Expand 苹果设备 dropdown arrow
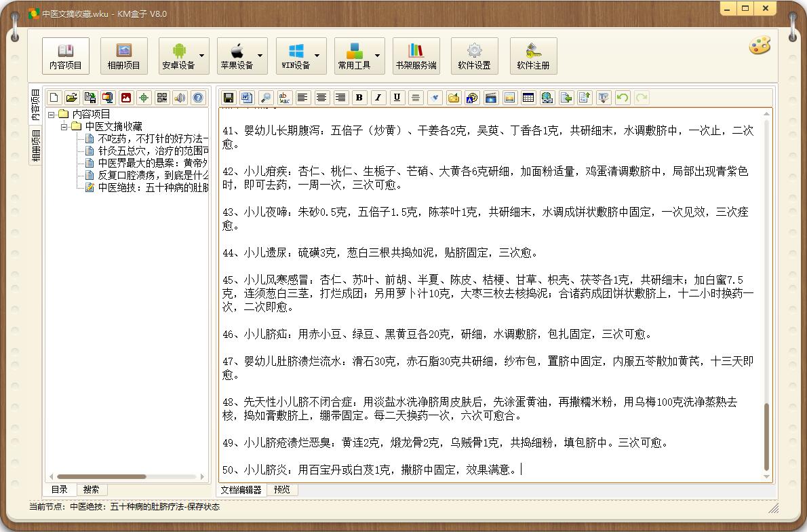Image resolution: width=807 pixels, height=532 pixels. (x=260, y=56)
